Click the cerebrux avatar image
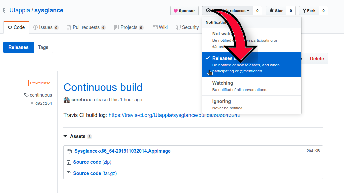Image resolution: width=344 pixels, height=193 pixels. tap(67, 100)
